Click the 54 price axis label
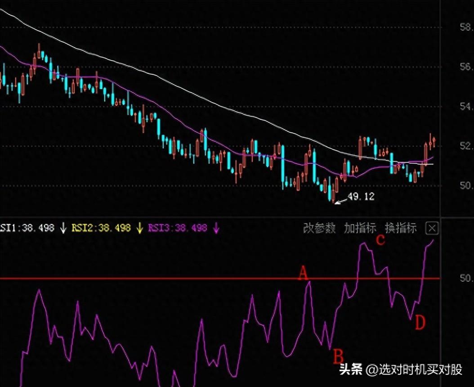The width and height of the screenshot is (474, 387). pos(466,107)
